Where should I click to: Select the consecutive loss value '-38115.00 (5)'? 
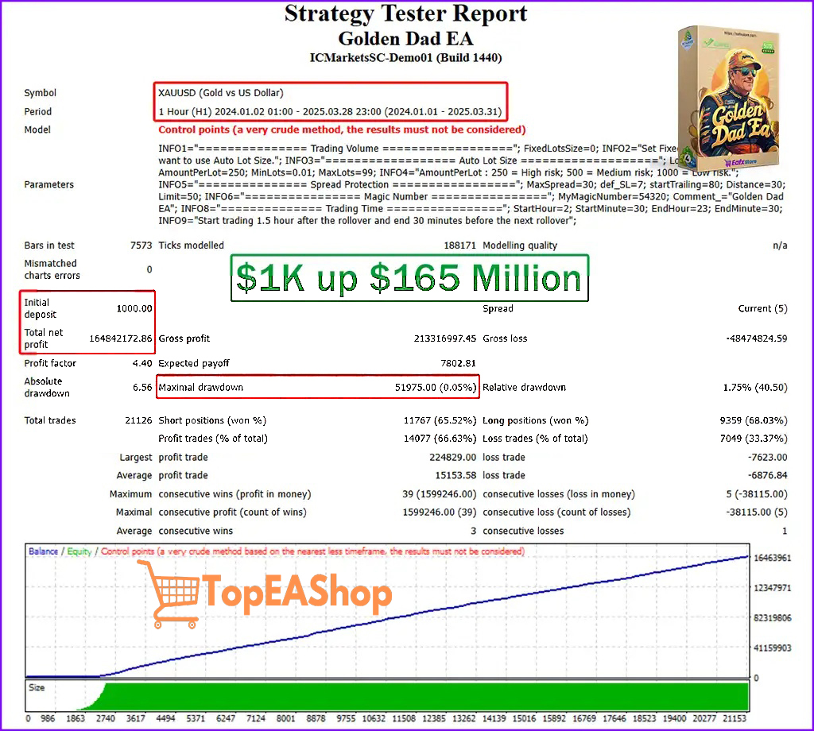pyautogui.click(x=757, y=512)
